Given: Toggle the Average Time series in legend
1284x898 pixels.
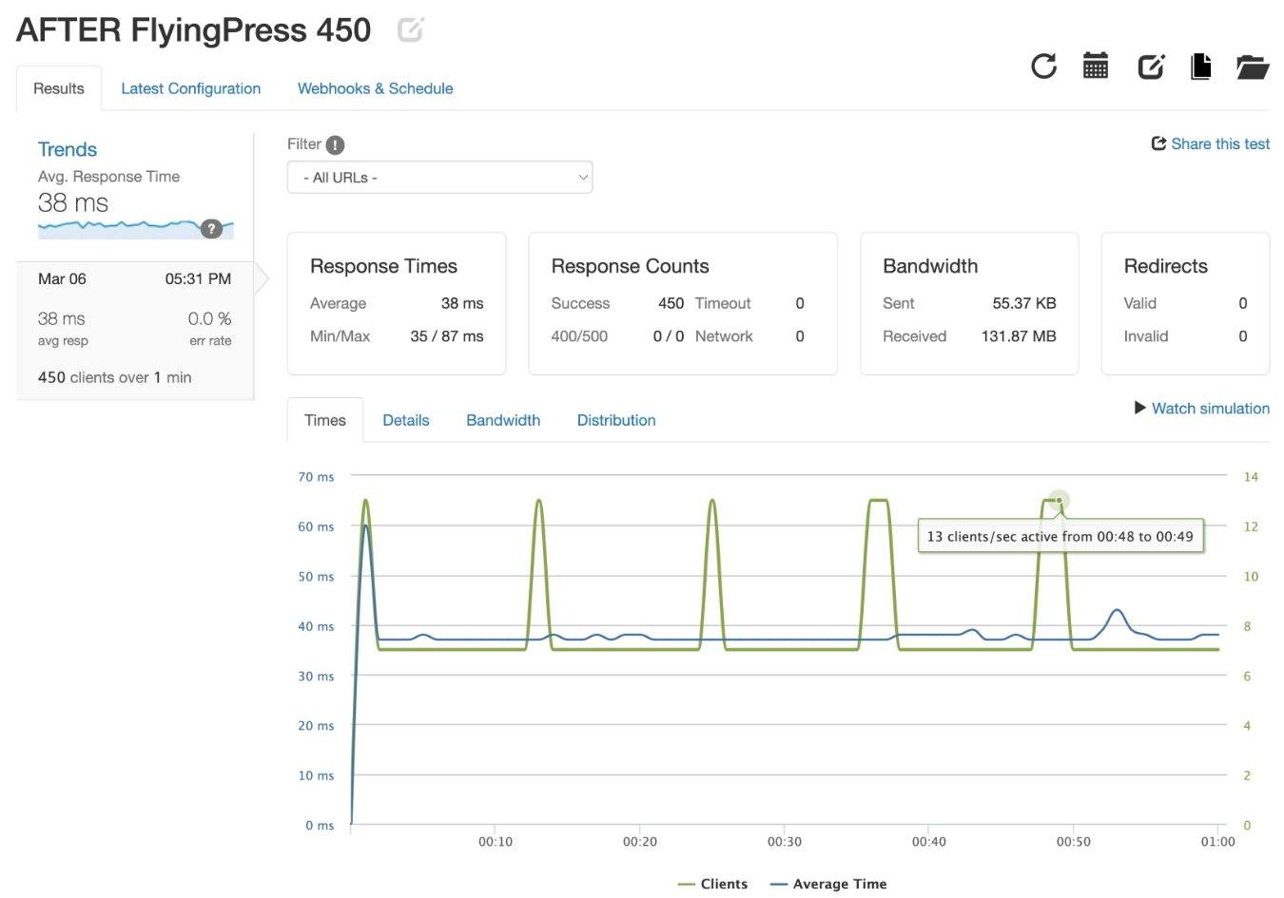Looking at the screenshot, I should pos(828,884).
